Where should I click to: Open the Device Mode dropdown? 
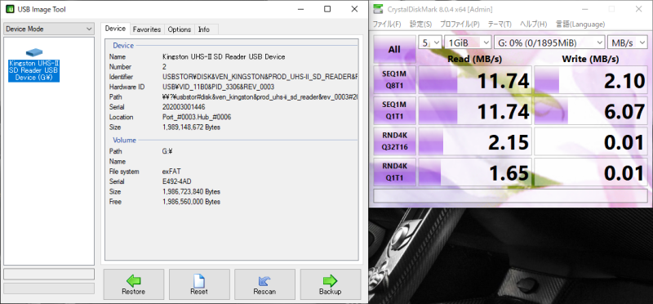point(49,29)
